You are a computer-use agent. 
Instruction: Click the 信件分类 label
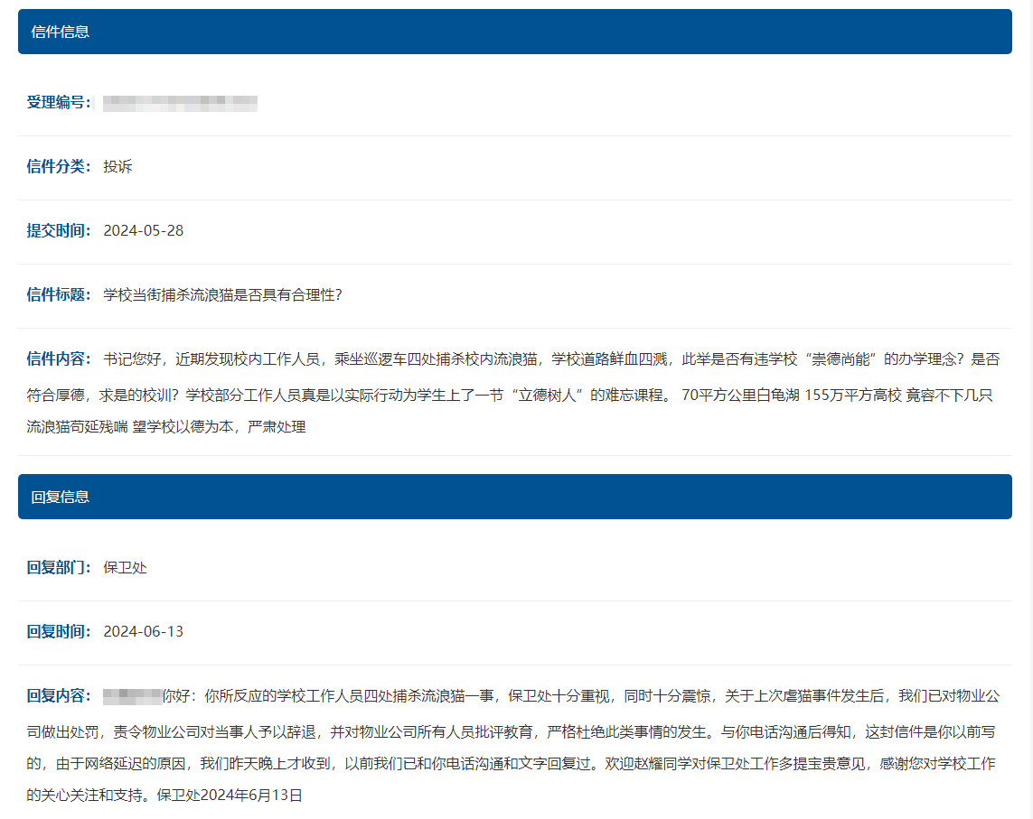pos(59,166)
